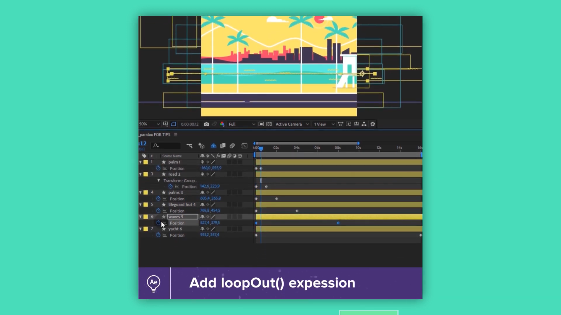Click the reset exposure icon
The image size is (561, 315).
(x=373, y=124)
